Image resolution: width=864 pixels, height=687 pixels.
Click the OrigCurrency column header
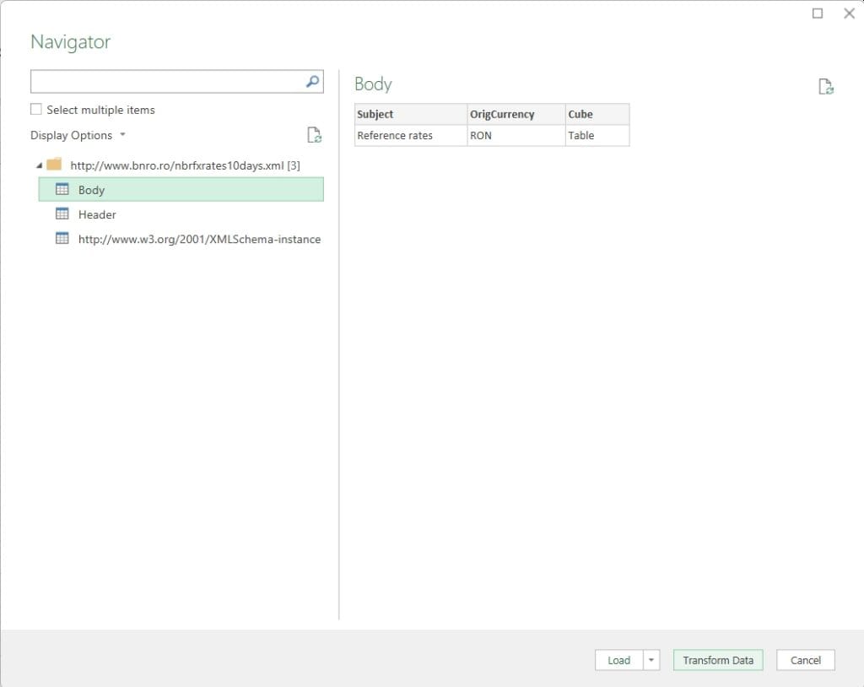(516, 114)
